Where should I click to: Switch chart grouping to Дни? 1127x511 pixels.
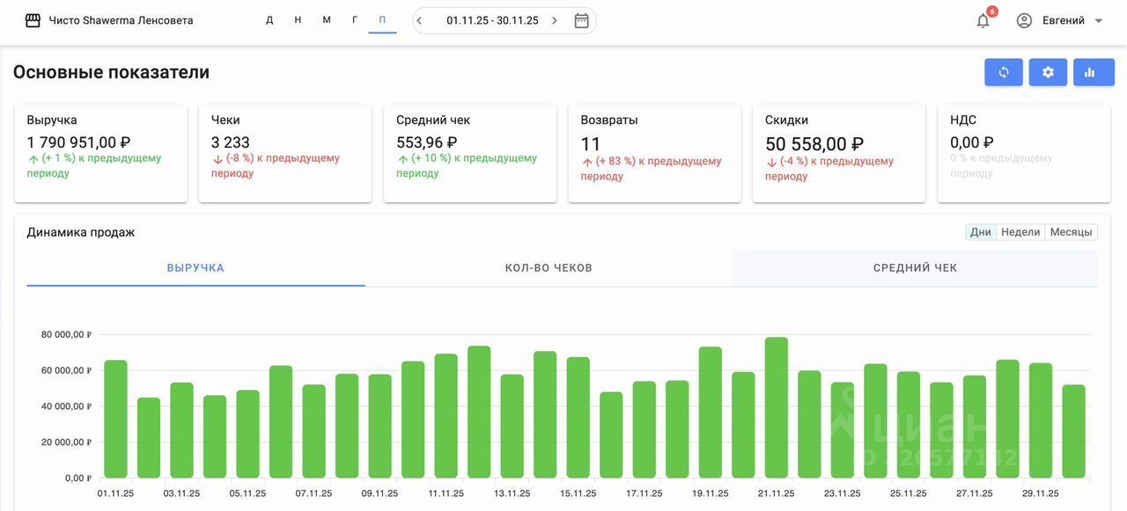click(x=981, y=232)
